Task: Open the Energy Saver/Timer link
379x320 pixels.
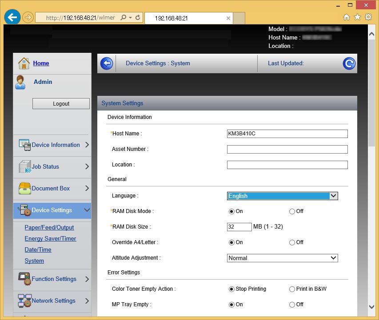Action: pos(50,239)
